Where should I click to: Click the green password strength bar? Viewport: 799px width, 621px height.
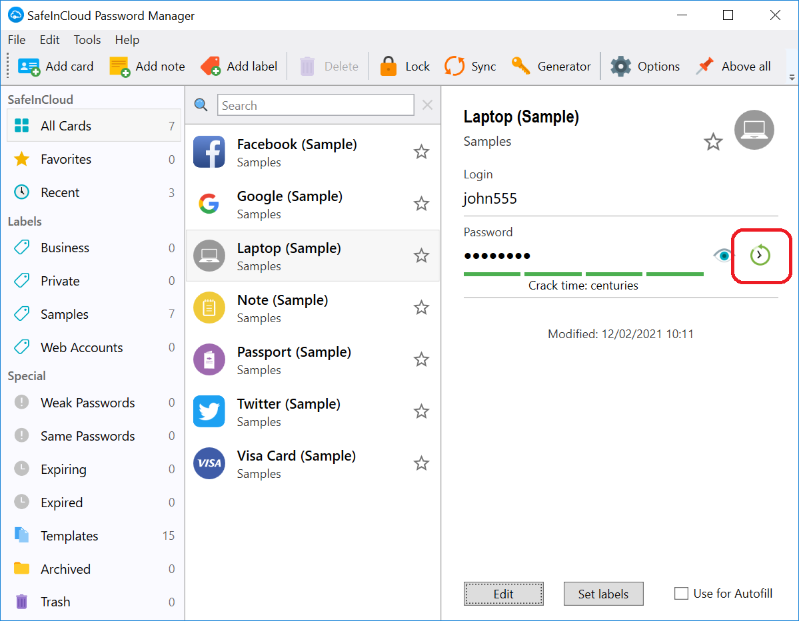pos(584,274)
